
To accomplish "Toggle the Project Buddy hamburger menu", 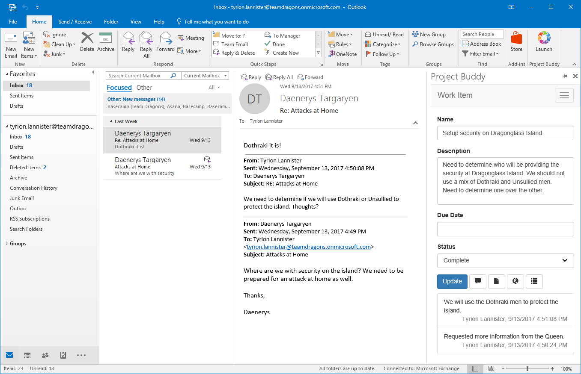I will point(564,95).
